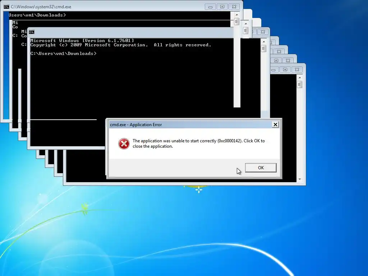Maximize the lowest cascaded cmd window

[x=285, y=70]
